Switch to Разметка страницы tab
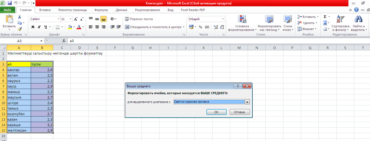The height and width of the screenshot is (141, 370). click(x=73, y=10)
